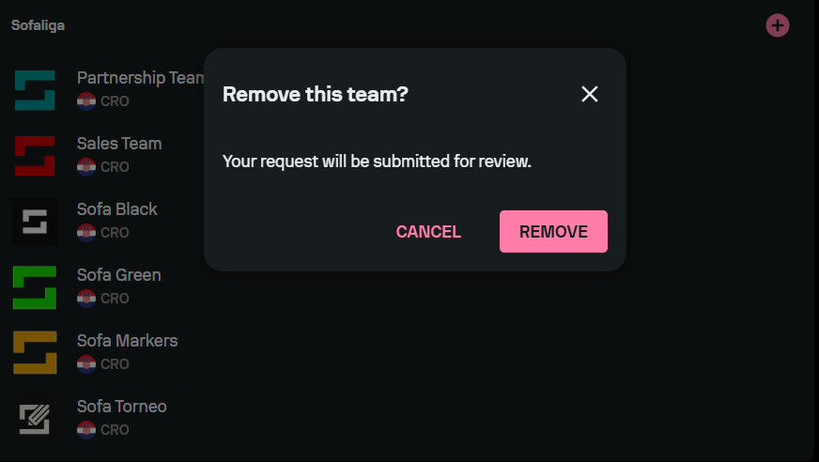Click Croatia flag under Sofa Torneo
This screenshot has height=462, width=819.
point(86,430)
